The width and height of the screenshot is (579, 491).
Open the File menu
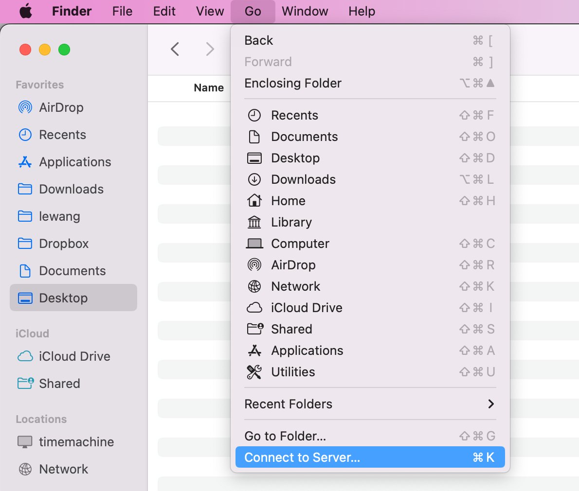click(122, 11)
